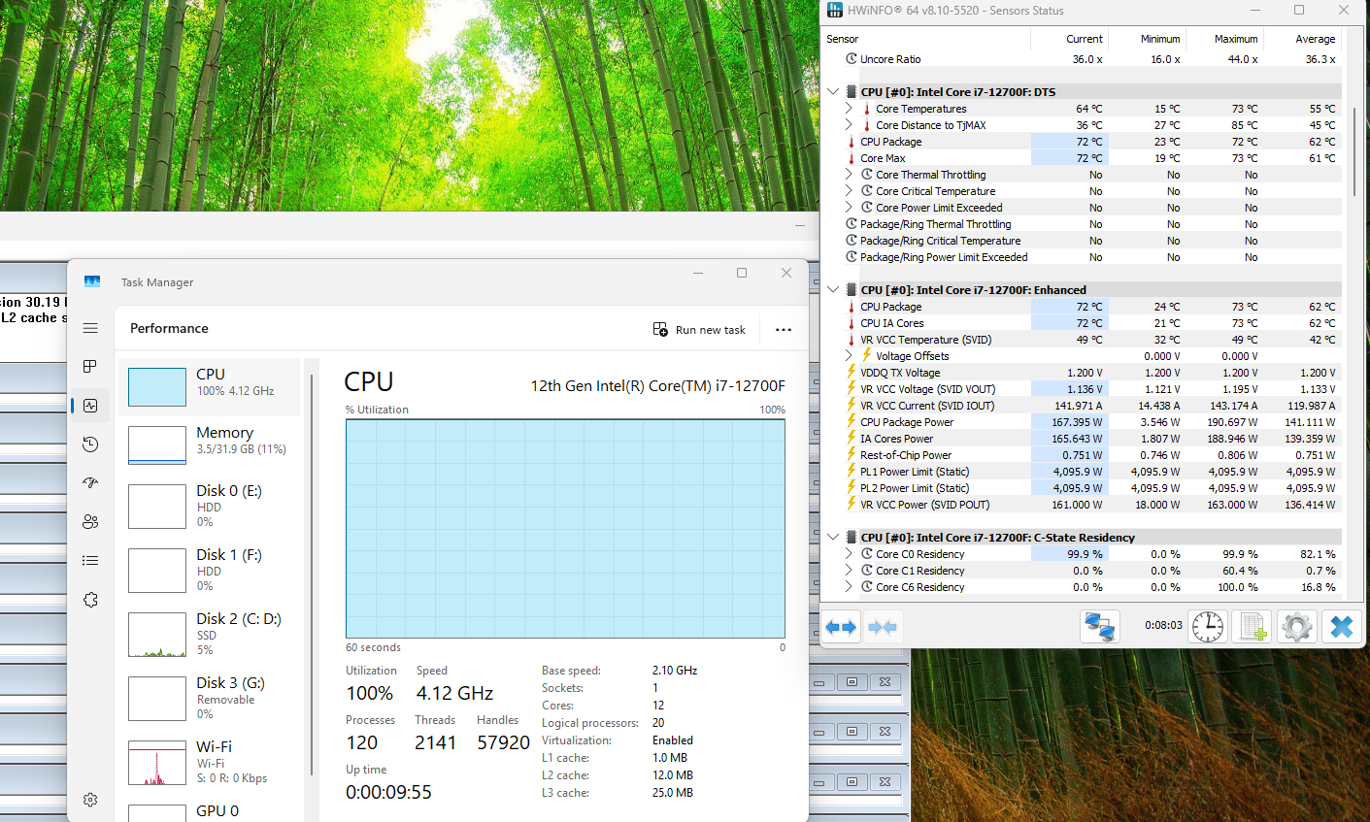1370x822 pixels.
Task: Collapse the CPU Enhanced sensor group
Action: coord(833,290)
